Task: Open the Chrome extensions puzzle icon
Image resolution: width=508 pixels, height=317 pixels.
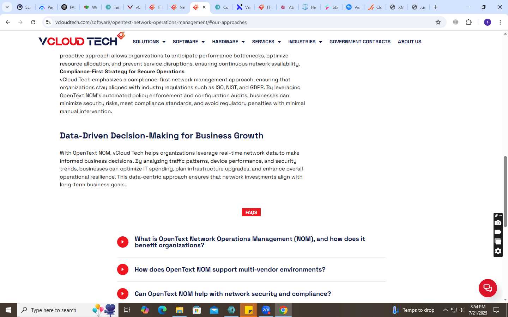Action: [x=469, y=22]
